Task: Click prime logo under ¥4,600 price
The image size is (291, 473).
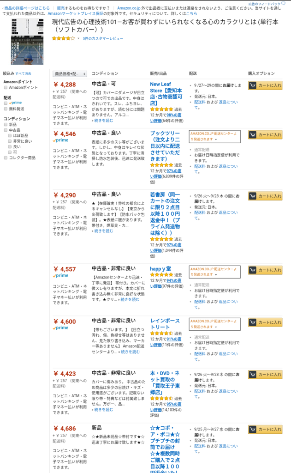Action: 60,328
